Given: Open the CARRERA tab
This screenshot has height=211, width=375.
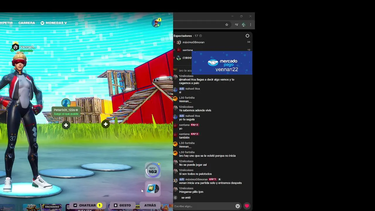Looking at the screenshot, I should click(x=27, y=23).
